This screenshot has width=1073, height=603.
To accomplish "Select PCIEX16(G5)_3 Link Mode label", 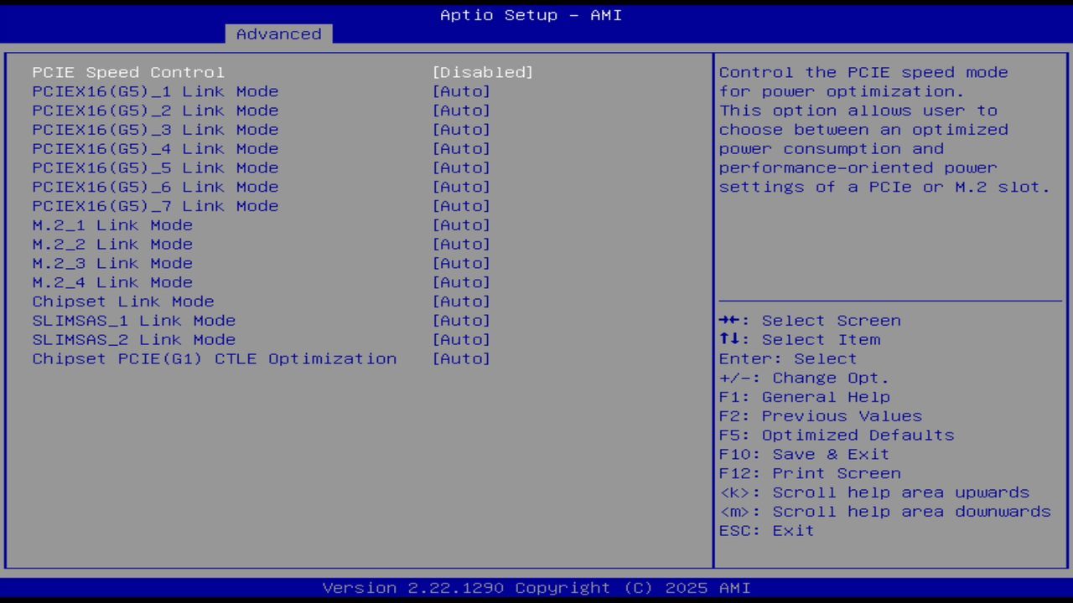I will pos(155,130).
